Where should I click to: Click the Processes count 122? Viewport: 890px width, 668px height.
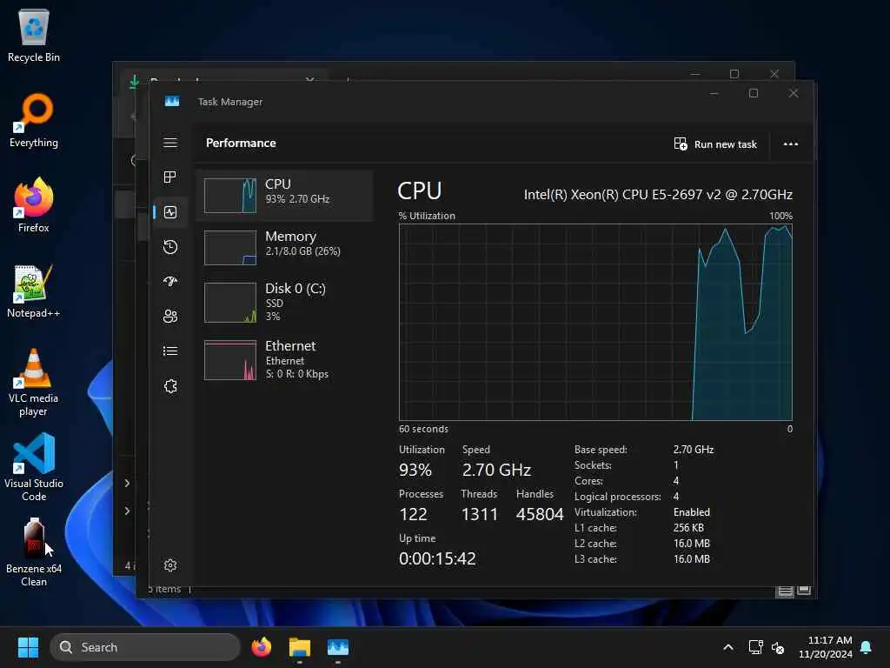click(x=413, y=514)
